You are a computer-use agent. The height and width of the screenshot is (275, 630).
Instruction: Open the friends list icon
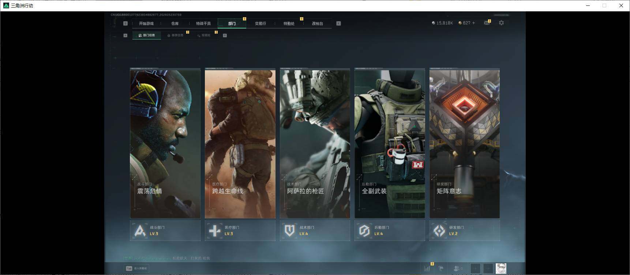point(458,268)
